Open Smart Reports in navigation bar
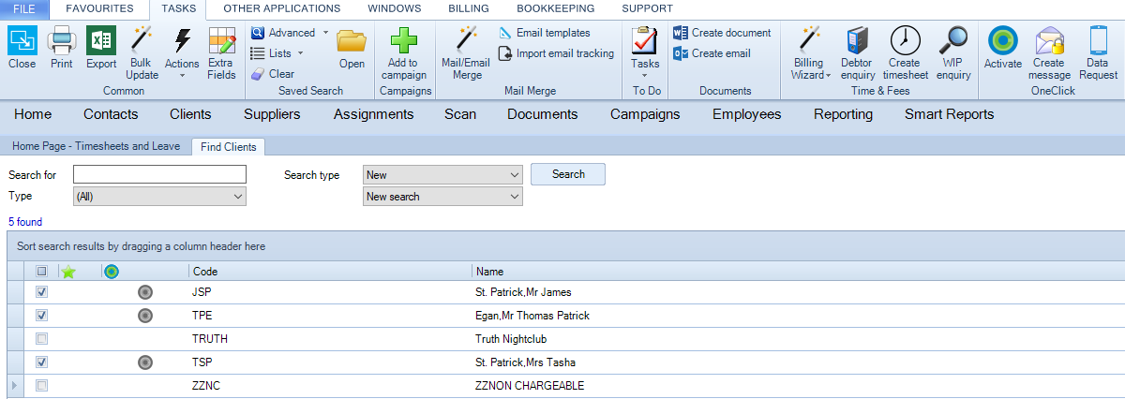 click(x=949, y=114)
